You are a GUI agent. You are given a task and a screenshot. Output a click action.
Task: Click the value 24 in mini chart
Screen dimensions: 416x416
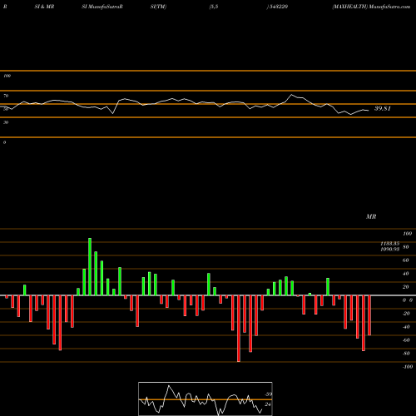coord(268,404)
